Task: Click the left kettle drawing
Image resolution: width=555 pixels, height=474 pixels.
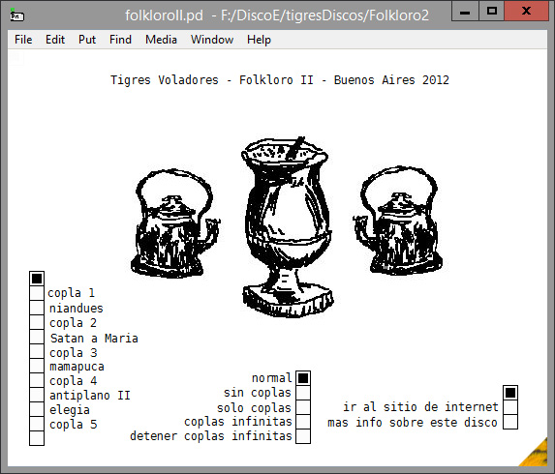Action: [x=175, y=222]
